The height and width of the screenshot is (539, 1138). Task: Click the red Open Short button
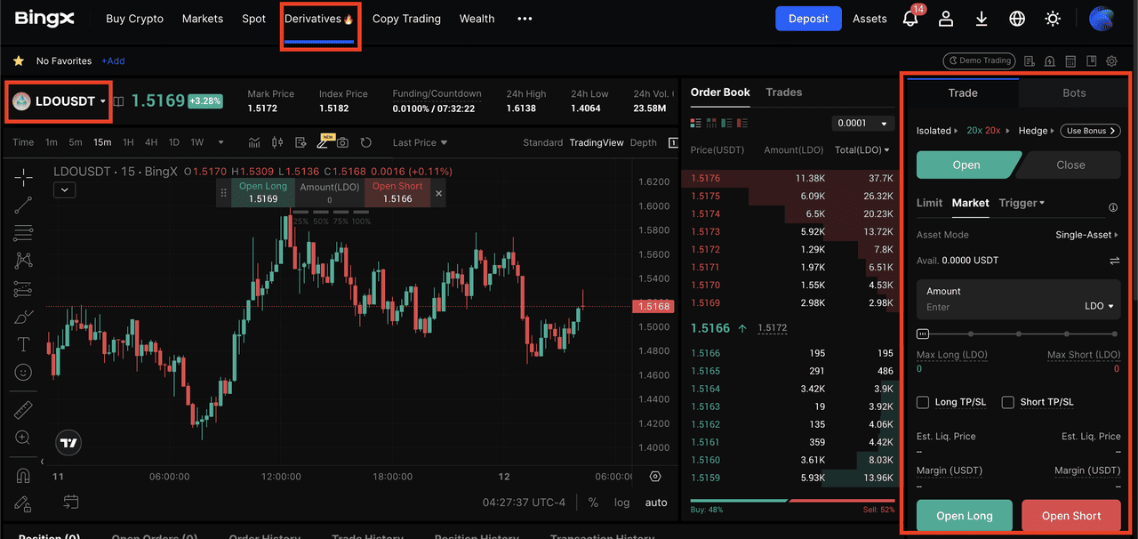[x=1071, y=516]
